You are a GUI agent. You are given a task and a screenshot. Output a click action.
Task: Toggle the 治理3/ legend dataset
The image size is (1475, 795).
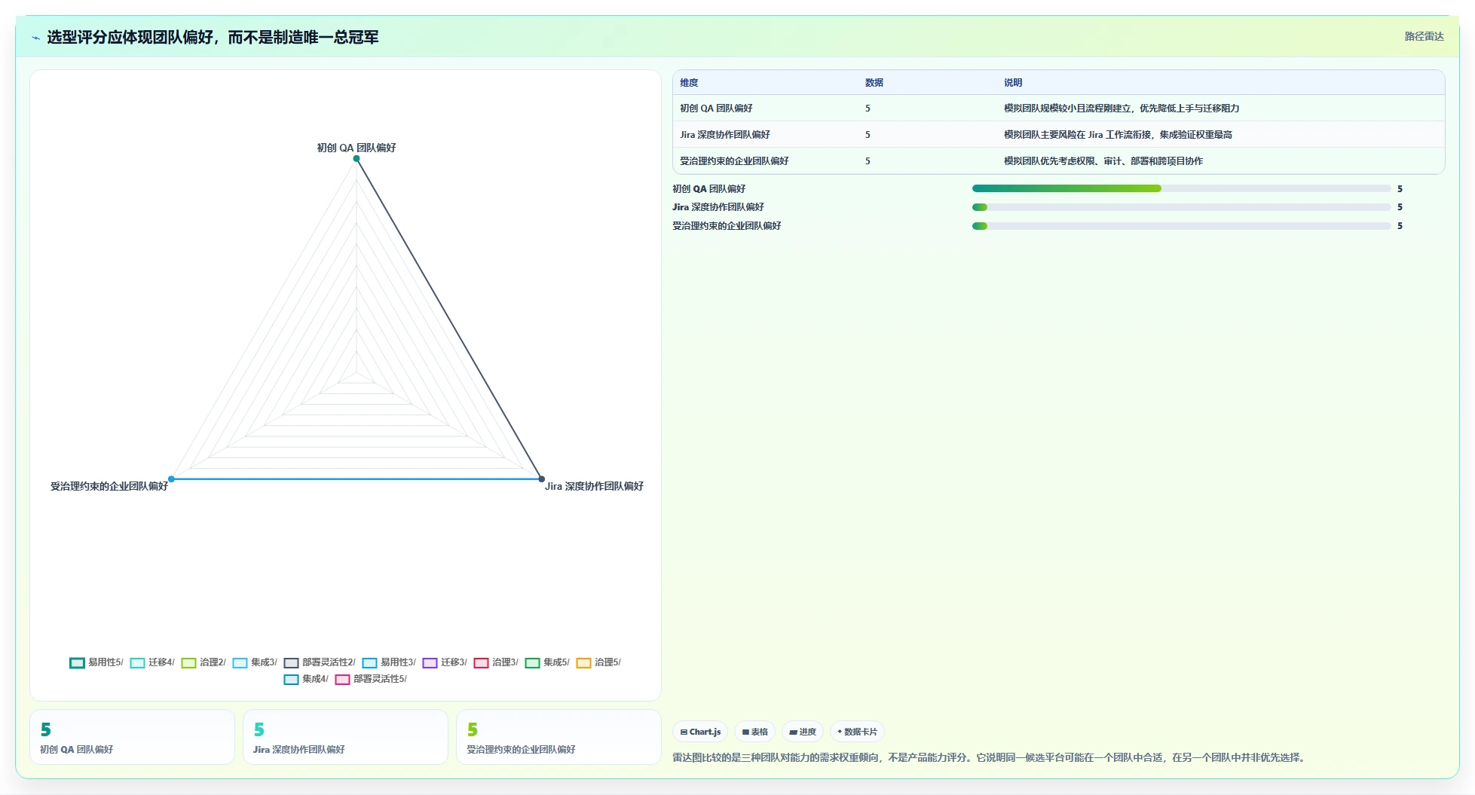(496, 662)
